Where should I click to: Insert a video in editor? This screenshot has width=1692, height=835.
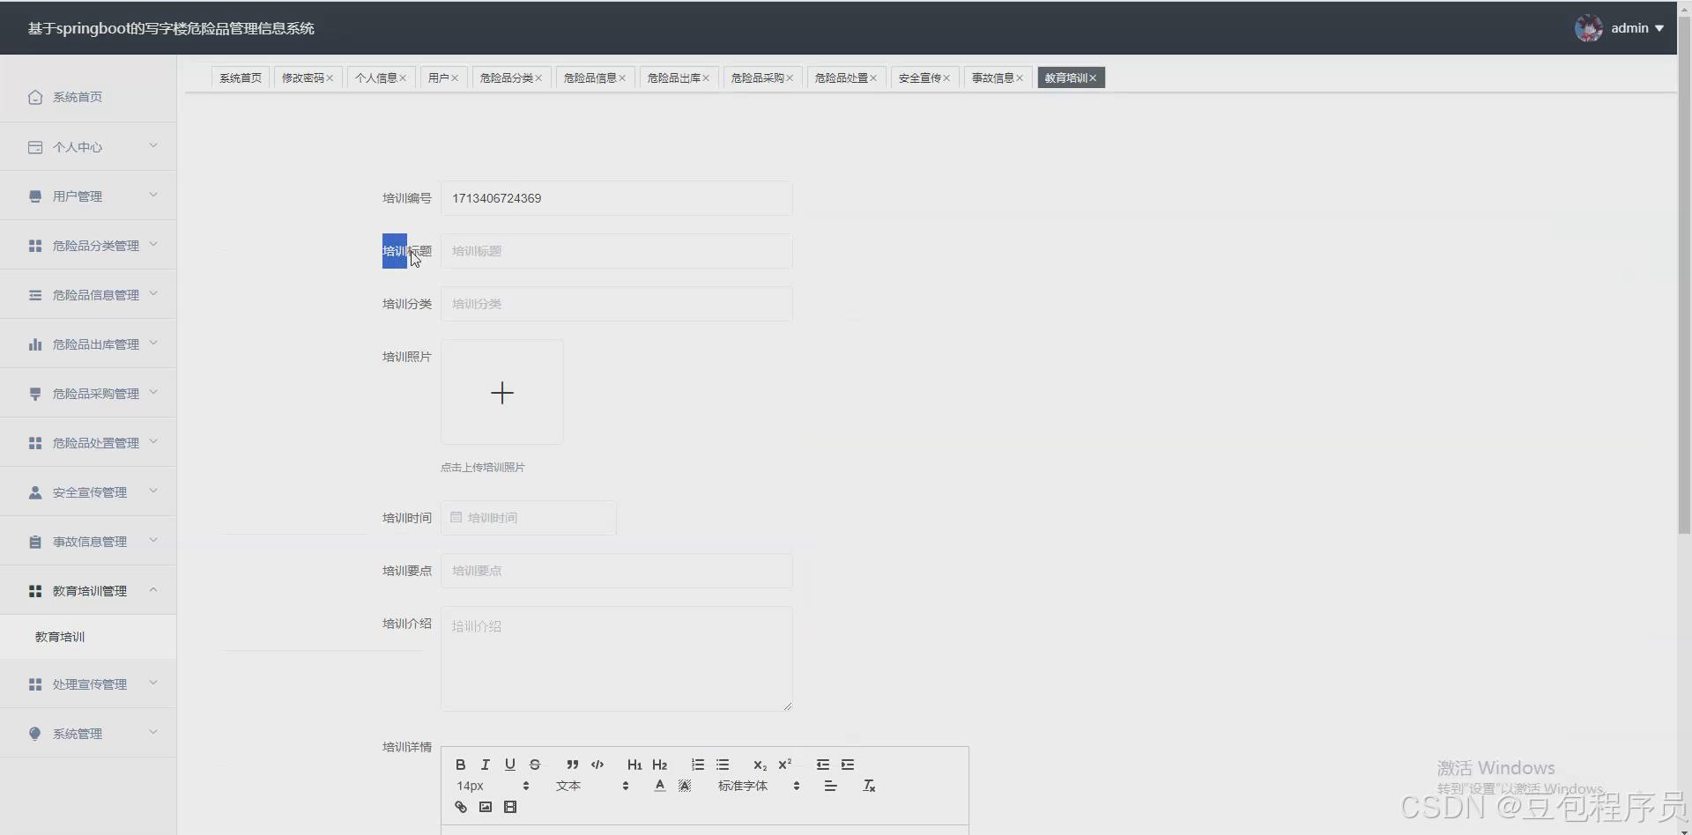click(x=509, y=807)
